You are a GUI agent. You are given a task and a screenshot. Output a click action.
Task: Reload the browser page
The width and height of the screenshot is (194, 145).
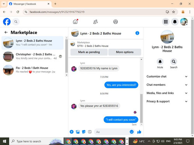(x=18, y=12)
